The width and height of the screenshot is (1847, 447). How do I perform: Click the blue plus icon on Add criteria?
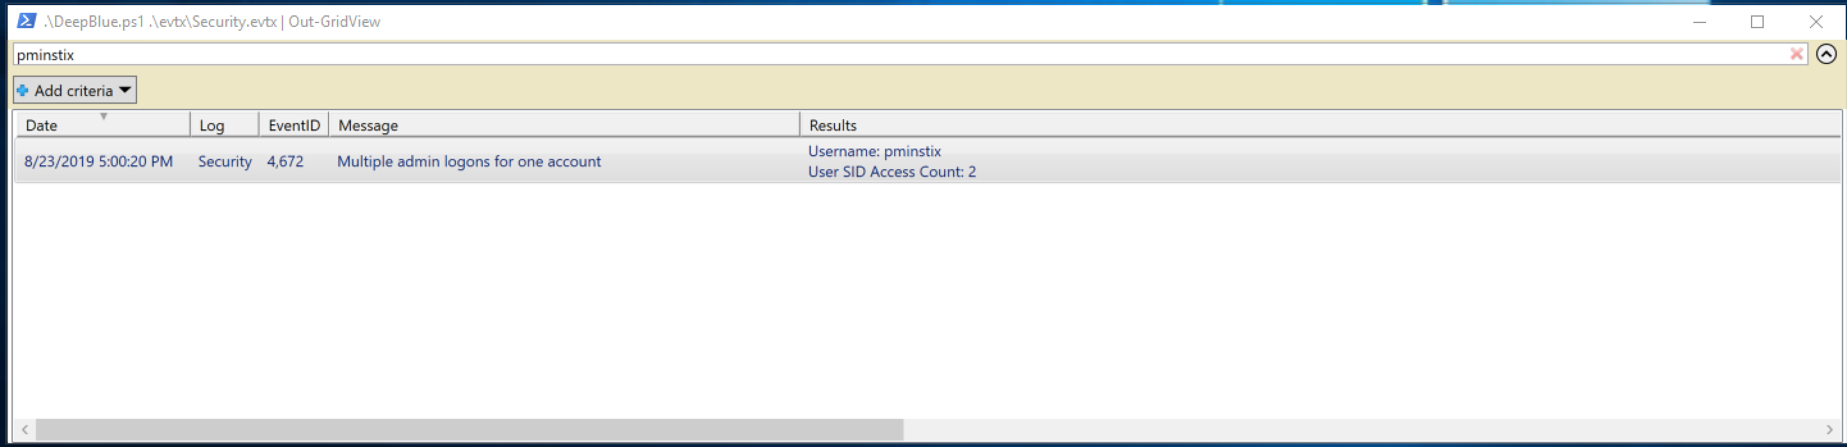(x=23, y=90)
